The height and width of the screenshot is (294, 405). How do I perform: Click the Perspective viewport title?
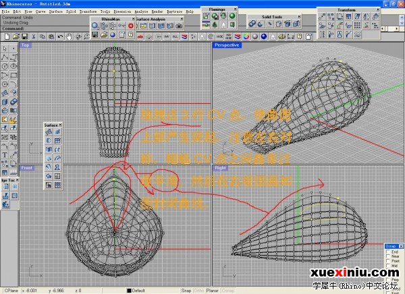click(227, 45)
